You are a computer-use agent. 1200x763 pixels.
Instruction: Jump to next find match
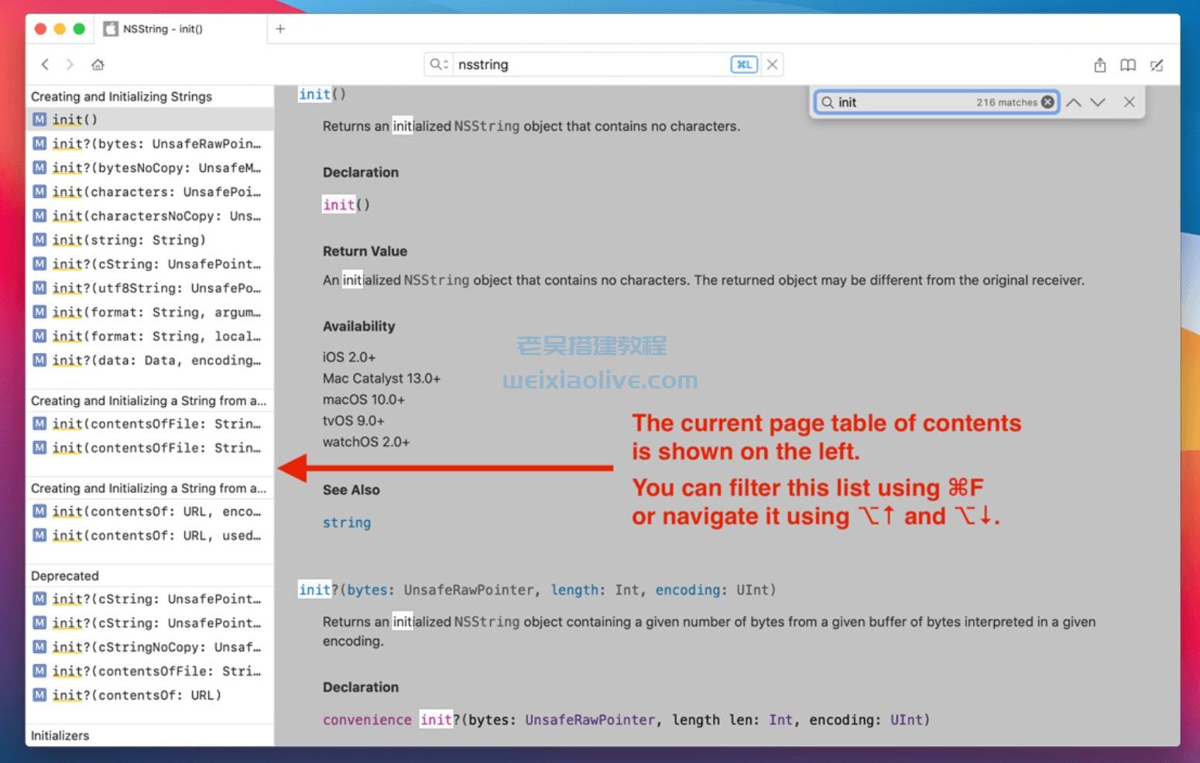pos(1098,102)
